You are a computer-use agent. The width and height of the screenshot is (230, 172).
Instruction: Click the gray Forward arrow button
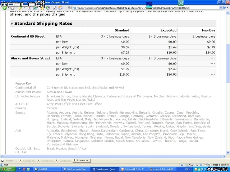(x=12, y=8)
